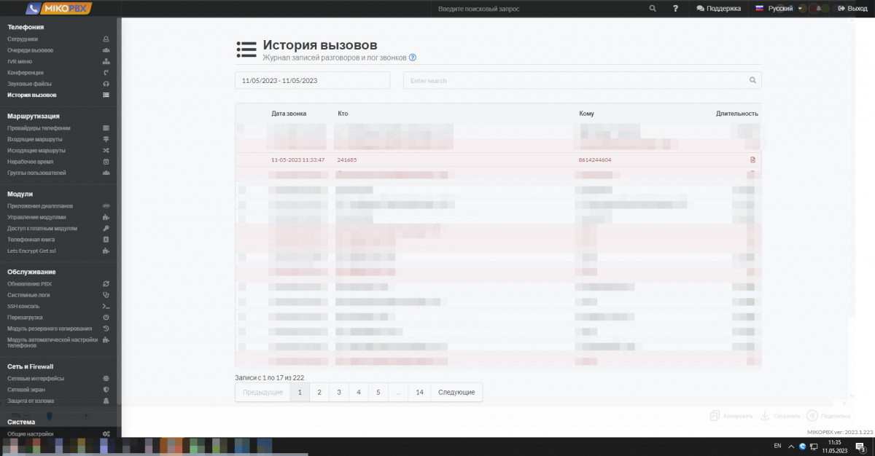Click the search icon in the Enter search field
Viewport: 875px width, 456px height.
[x=753, y=80]
